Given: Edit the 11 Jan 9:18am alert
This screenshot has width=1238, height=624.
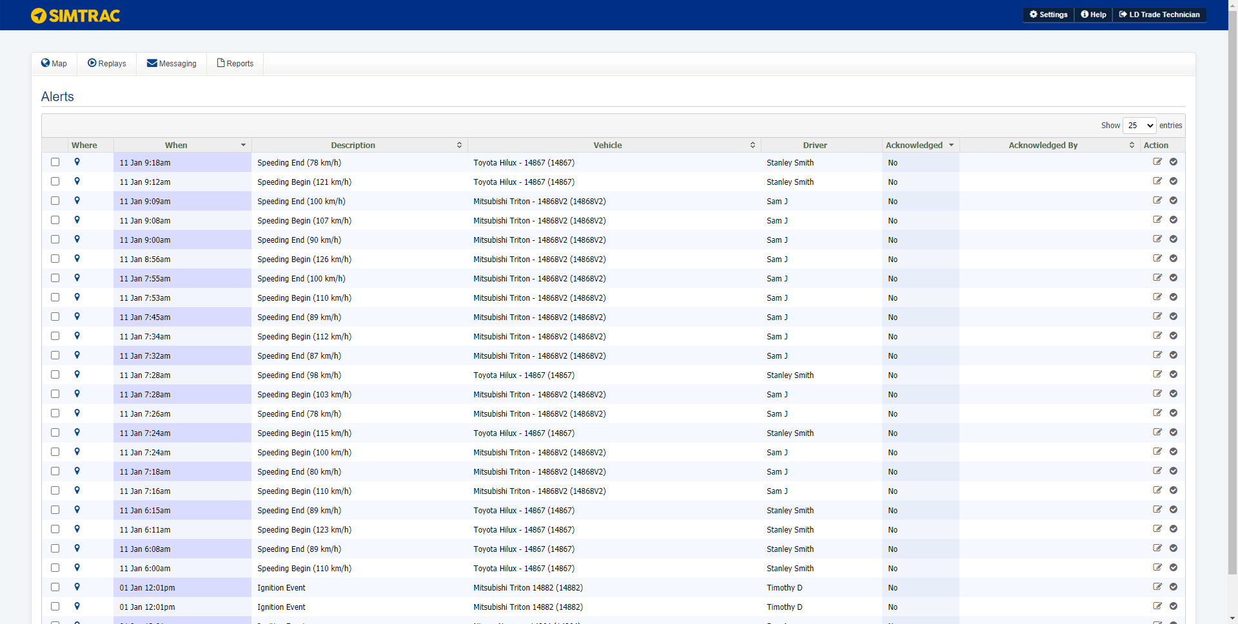Looking at the screenshot, I should (x=1157, y=162).
